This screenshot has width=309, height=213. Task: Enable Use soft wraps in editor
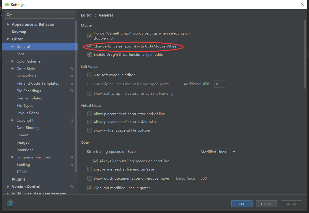pyautogui.click(x=90, y=75)
